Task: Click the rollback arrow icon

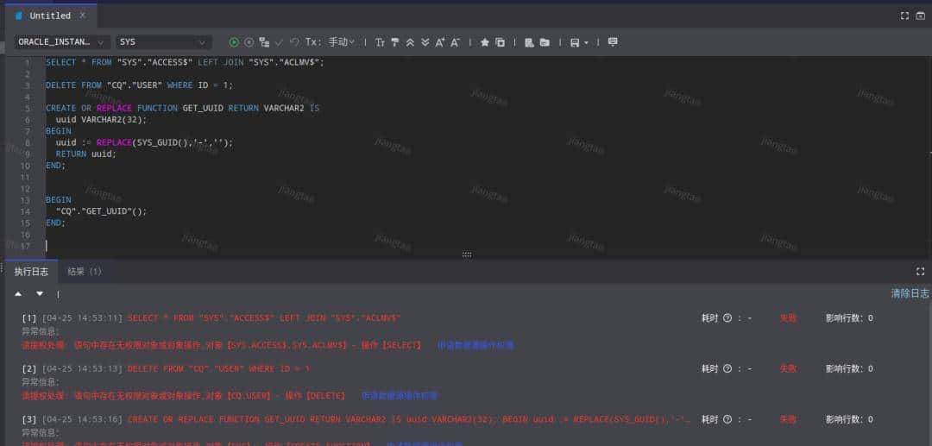Action: click(x=294, y=42)
